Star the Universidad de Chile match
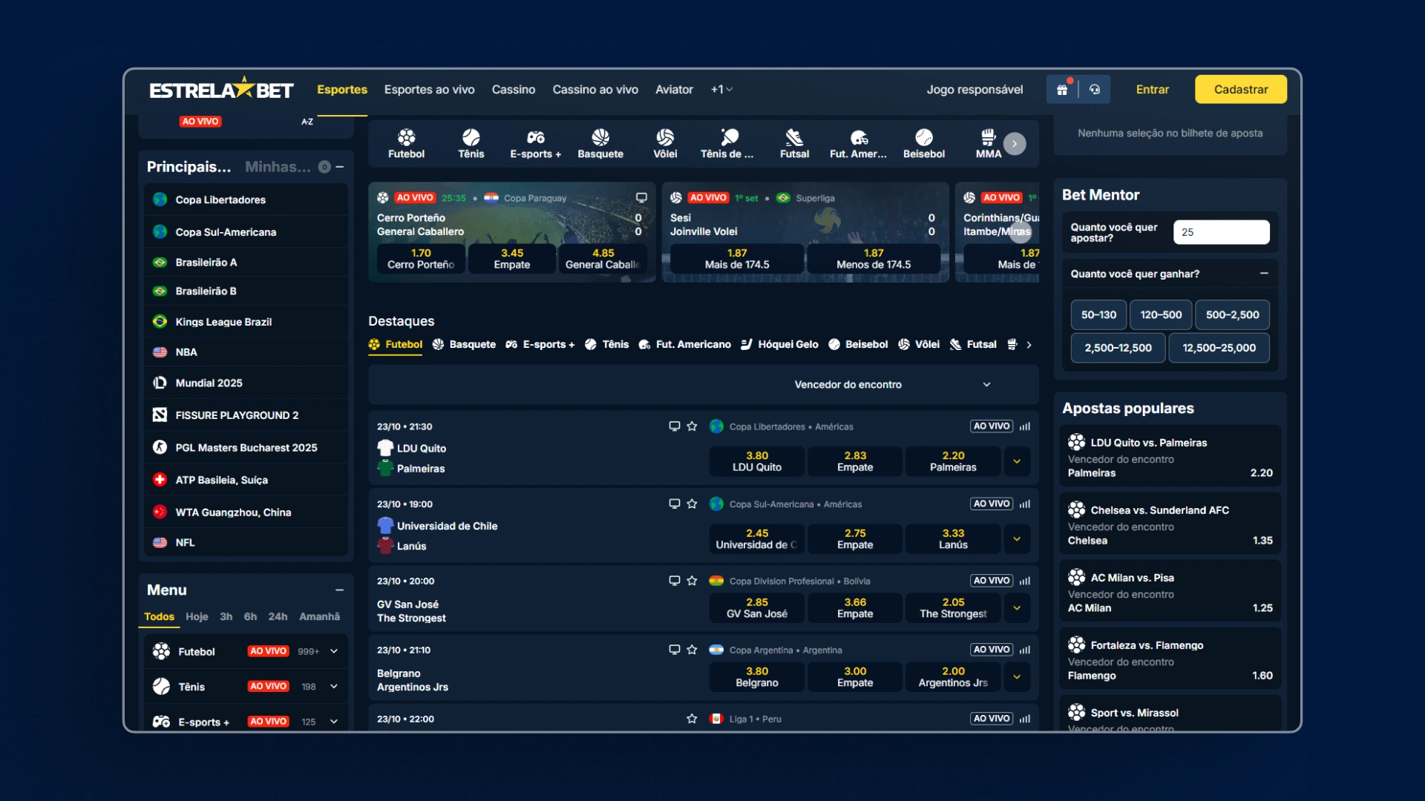This screenshot has height=801, width=1425. point(692,504)
